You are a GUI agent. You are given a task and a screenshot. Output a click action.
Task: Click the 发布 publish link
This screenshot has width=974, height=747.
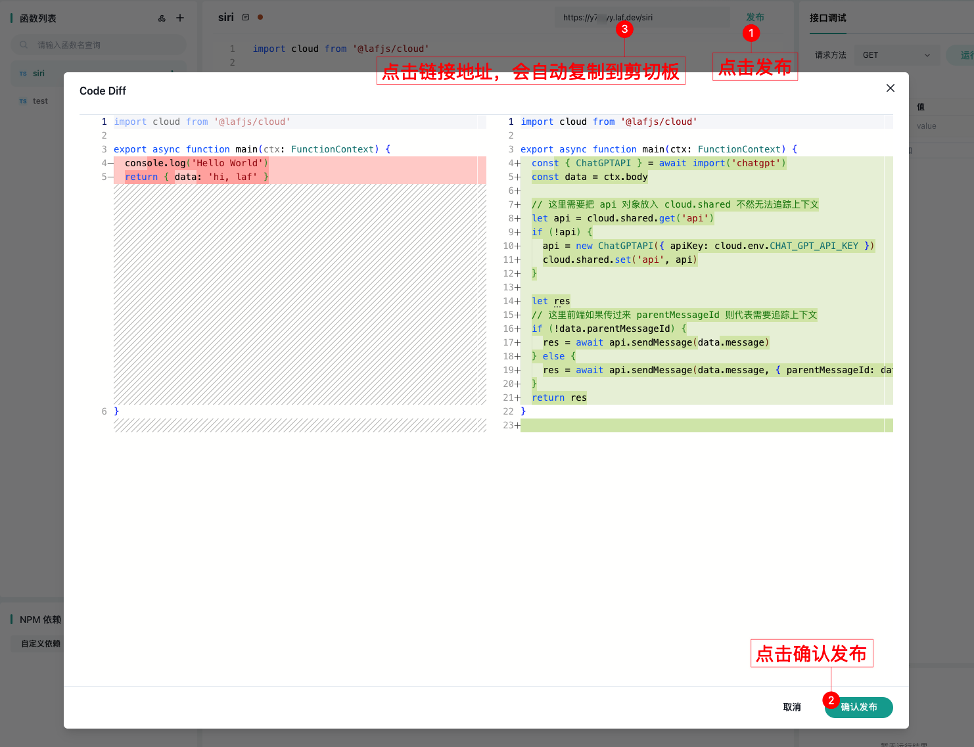tap(754, 17)
